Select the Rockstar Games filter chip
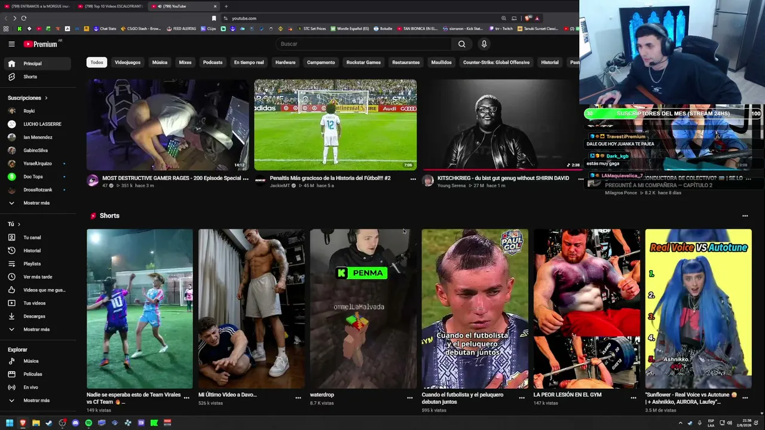 pos(363,62)
